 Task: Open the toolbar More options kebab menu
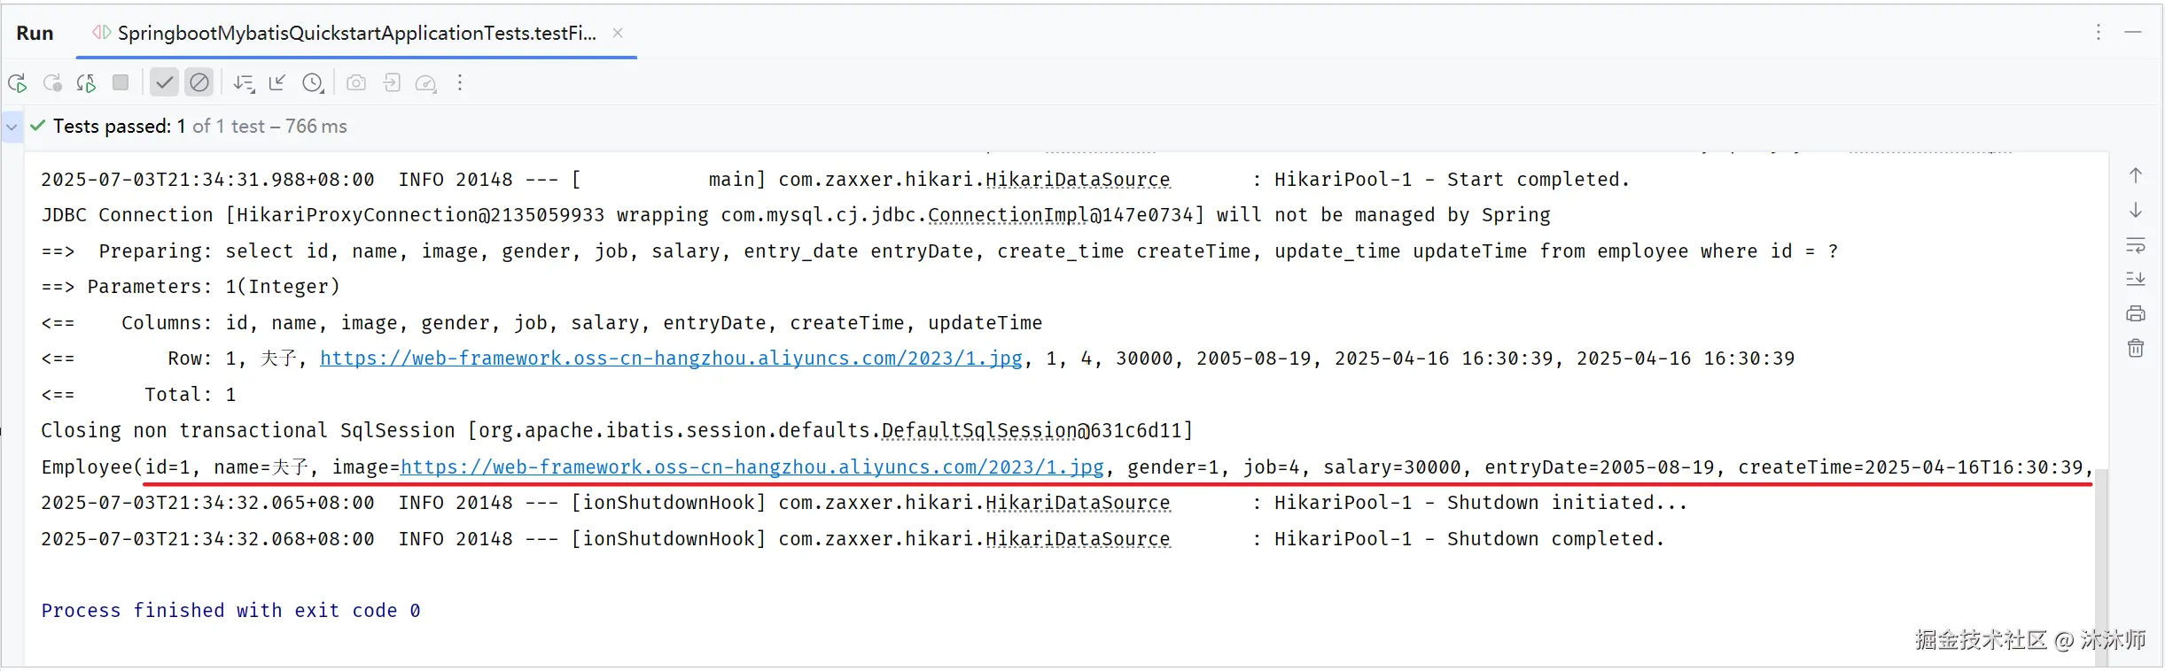[460, 82]
